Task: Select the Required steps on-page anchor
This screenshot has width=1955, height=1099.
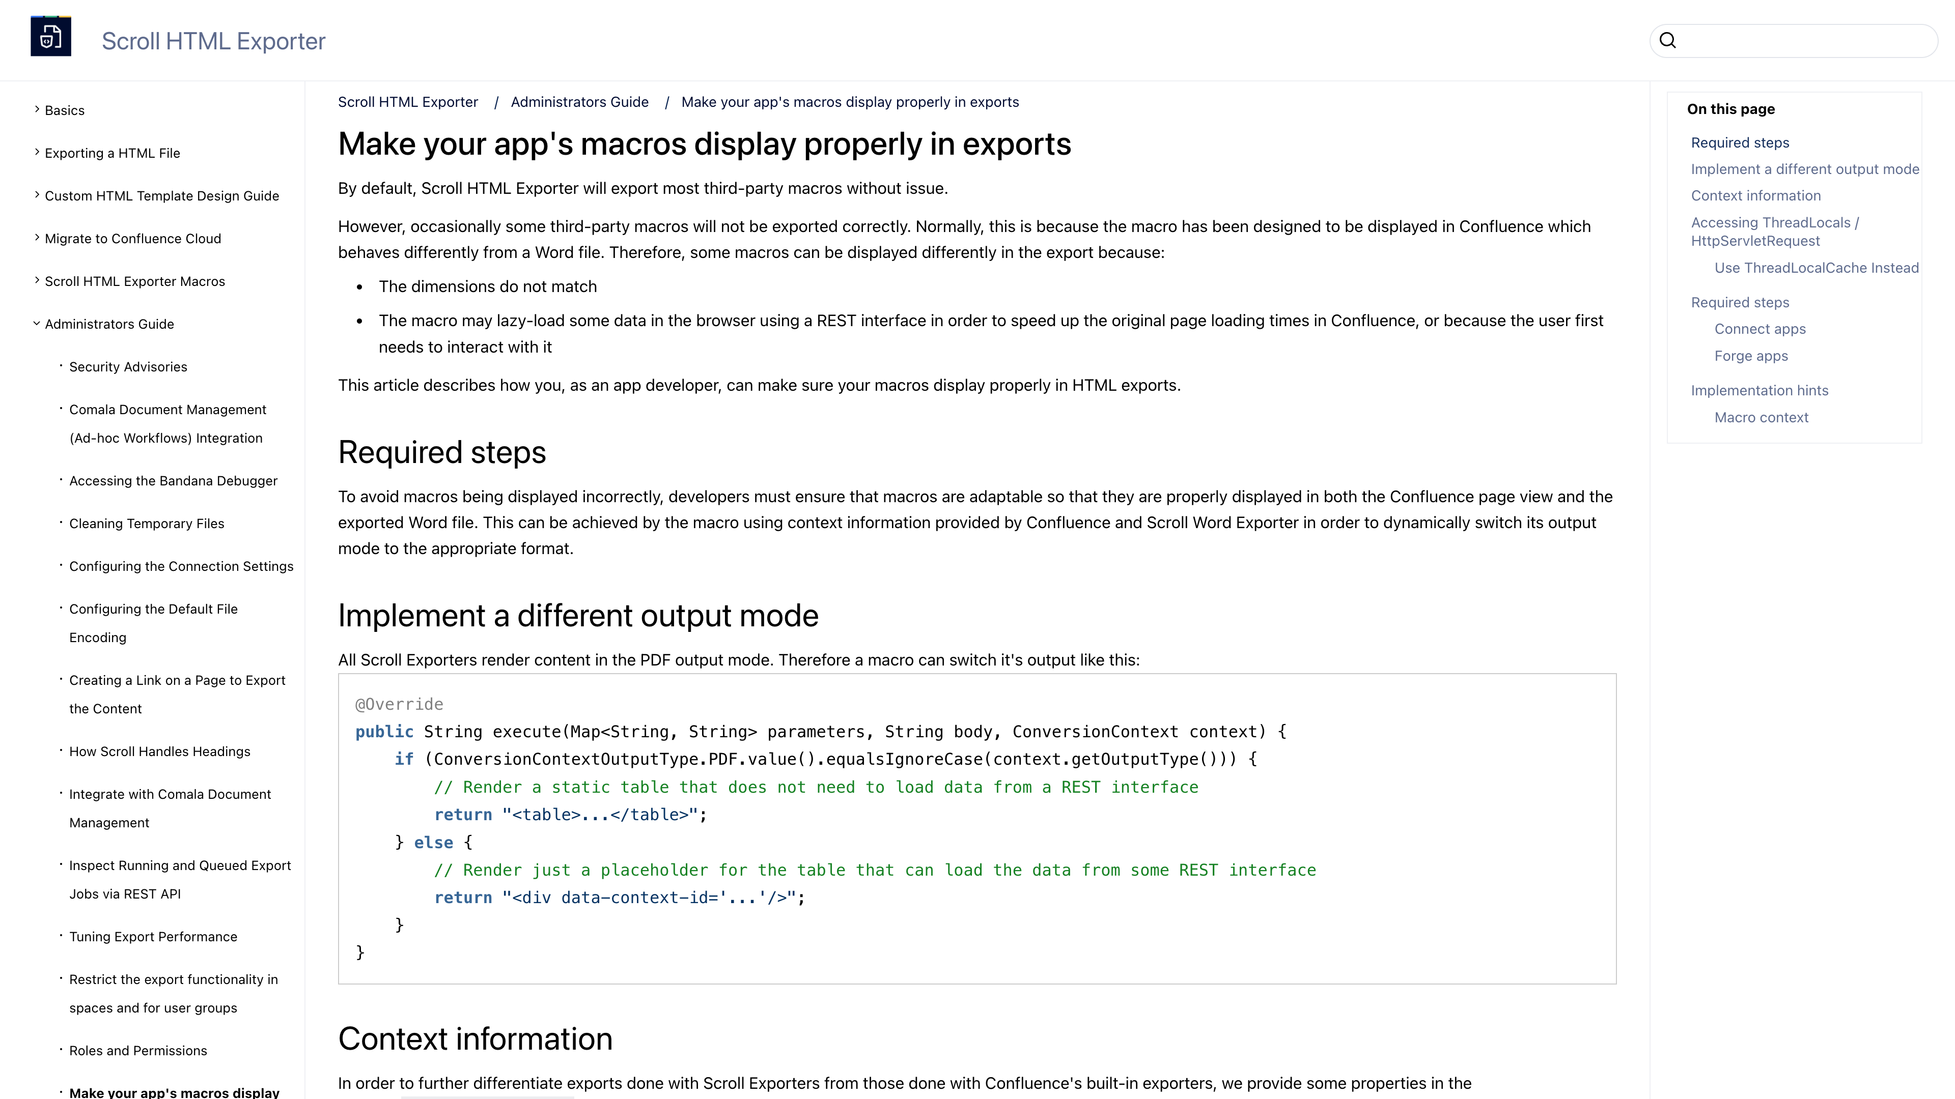Action: 1740,142
